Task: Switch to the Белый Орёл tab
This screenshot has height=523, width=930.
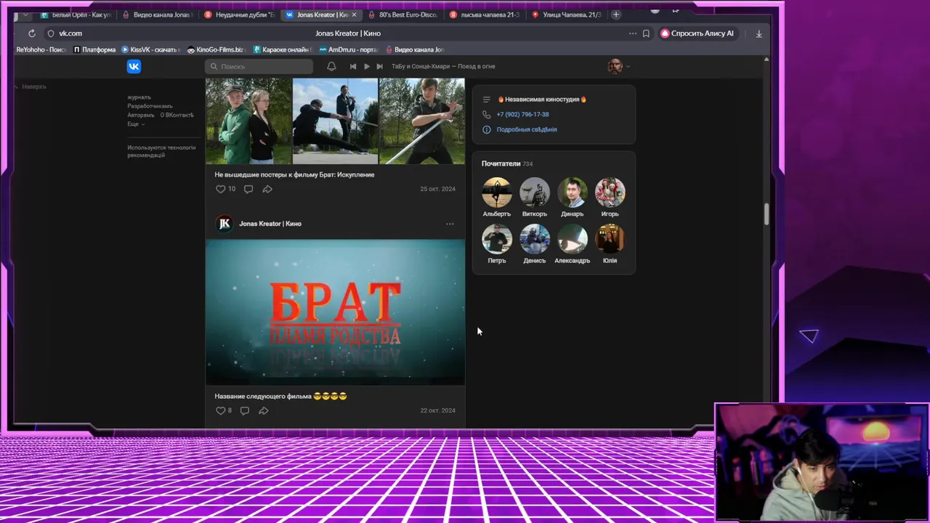Action: tap(76, 15)
